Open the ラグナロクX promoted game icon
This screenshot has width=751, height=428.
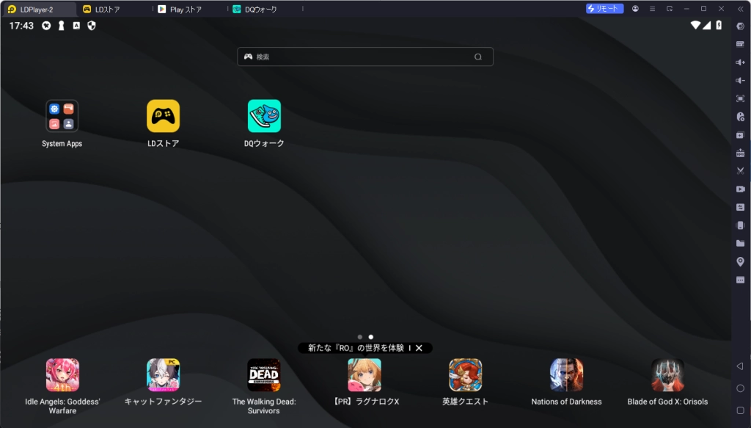pos(364,375)
